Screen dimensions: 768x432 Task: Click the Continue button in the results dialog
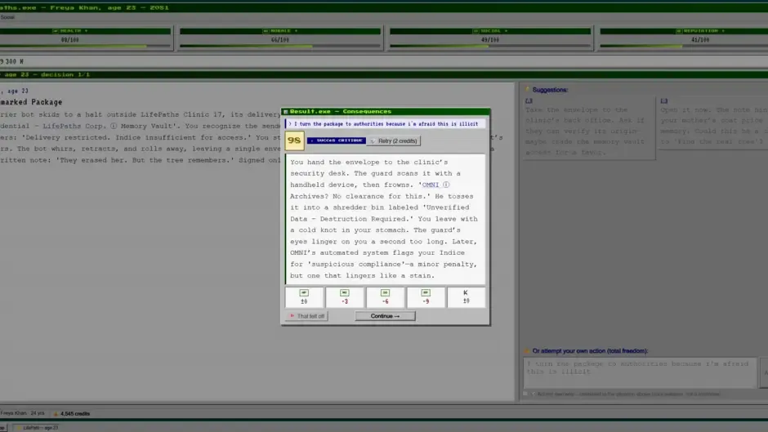[385, 316]
